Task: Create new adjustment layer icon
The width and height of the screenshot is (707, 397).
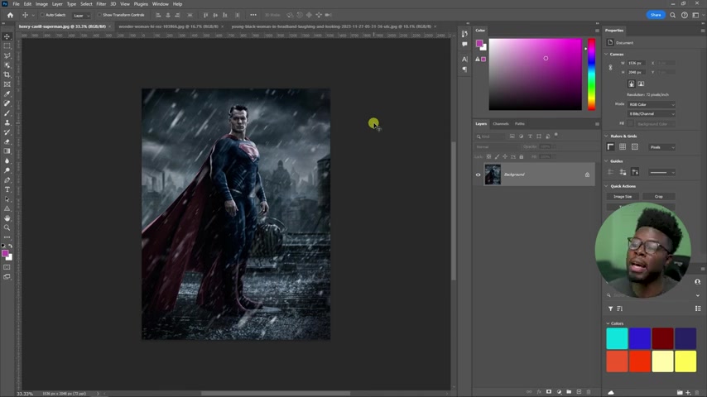Action: click(559, 392)
